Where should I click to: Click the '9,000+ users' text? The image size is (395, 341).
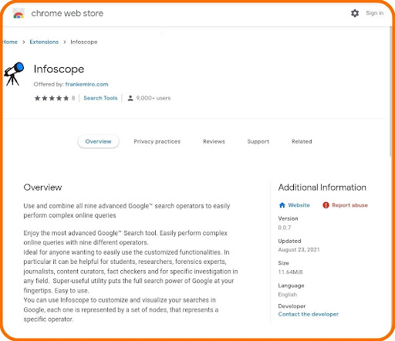pyautogui.click(x=154, y=98)
